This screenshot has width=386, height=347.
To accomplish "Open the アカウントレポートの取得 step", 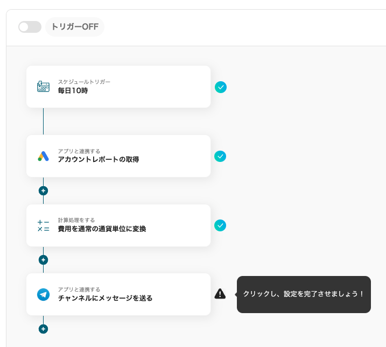I will pos(118,156).
